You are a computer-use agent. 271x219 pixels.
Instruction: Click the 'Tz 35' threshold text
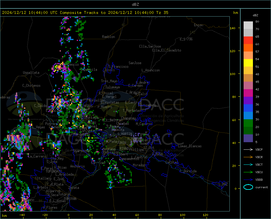pyautogui.click(x=162, y=13)
